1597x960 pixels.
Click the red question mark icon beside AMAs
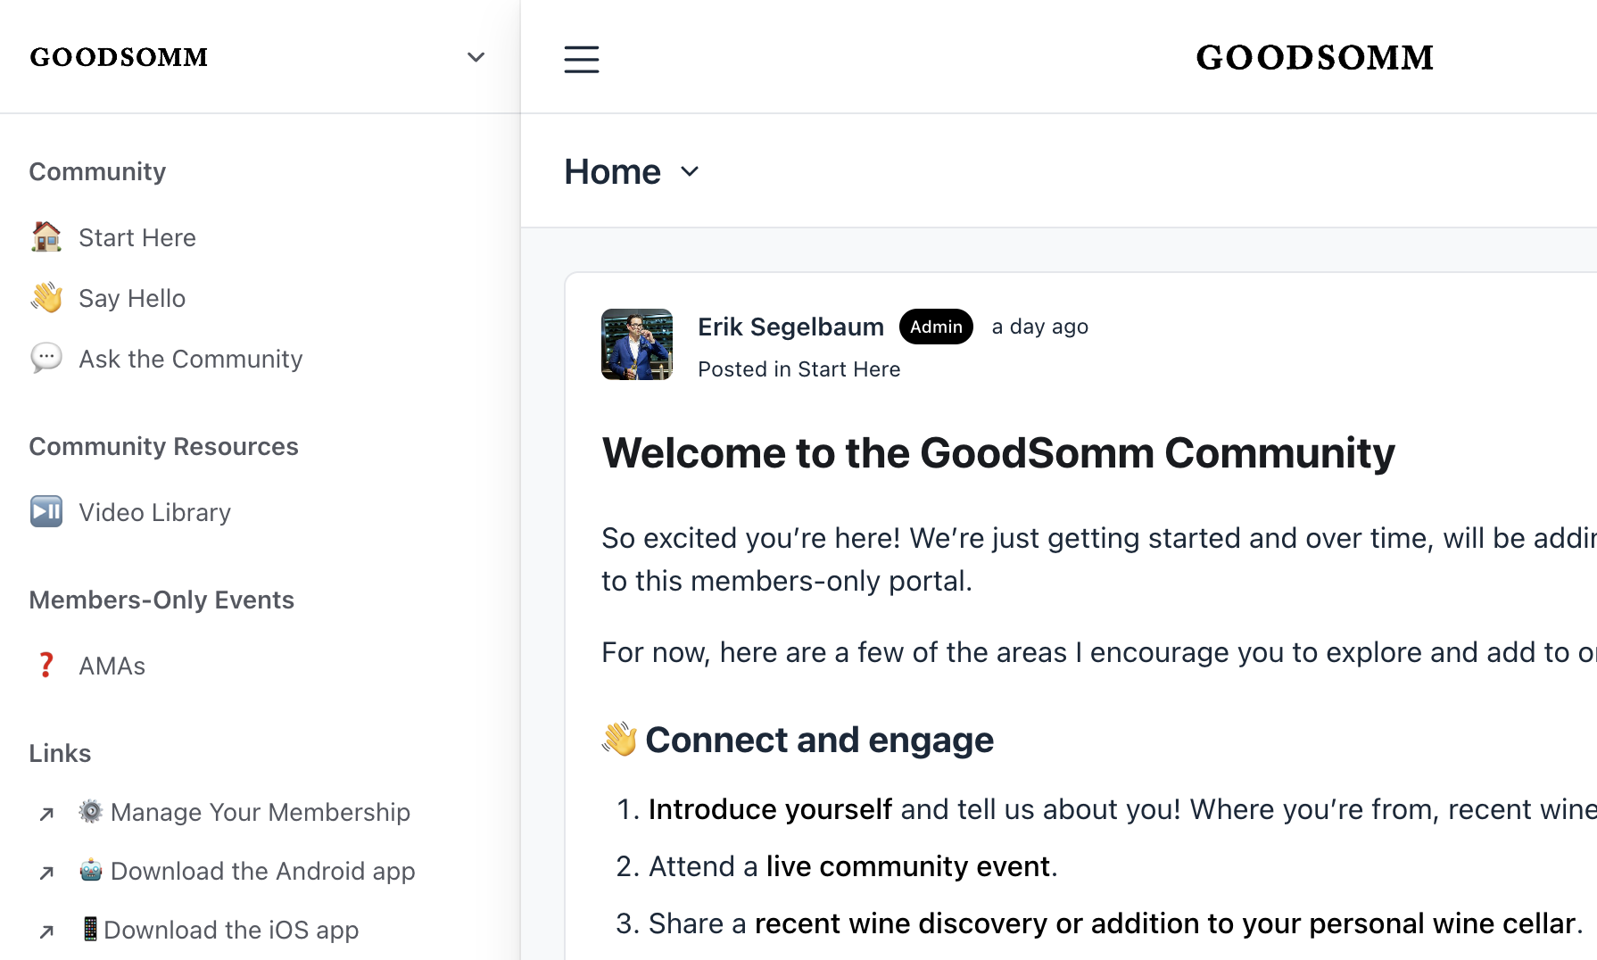coord(46,665)
